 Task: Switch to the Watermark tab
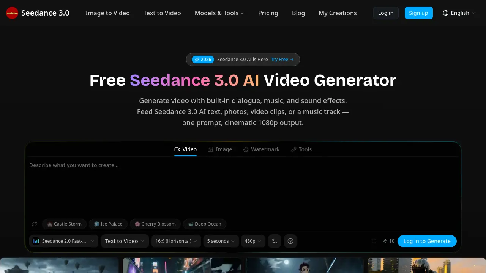click(261, 149)
